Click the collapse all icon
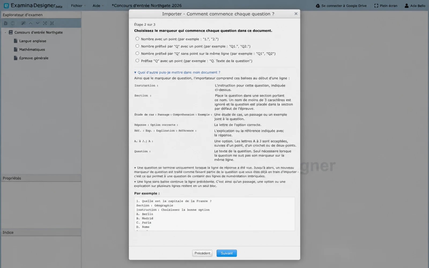This screenshot has height=268, width=429. pyautogui.click(x=52, y=23)
